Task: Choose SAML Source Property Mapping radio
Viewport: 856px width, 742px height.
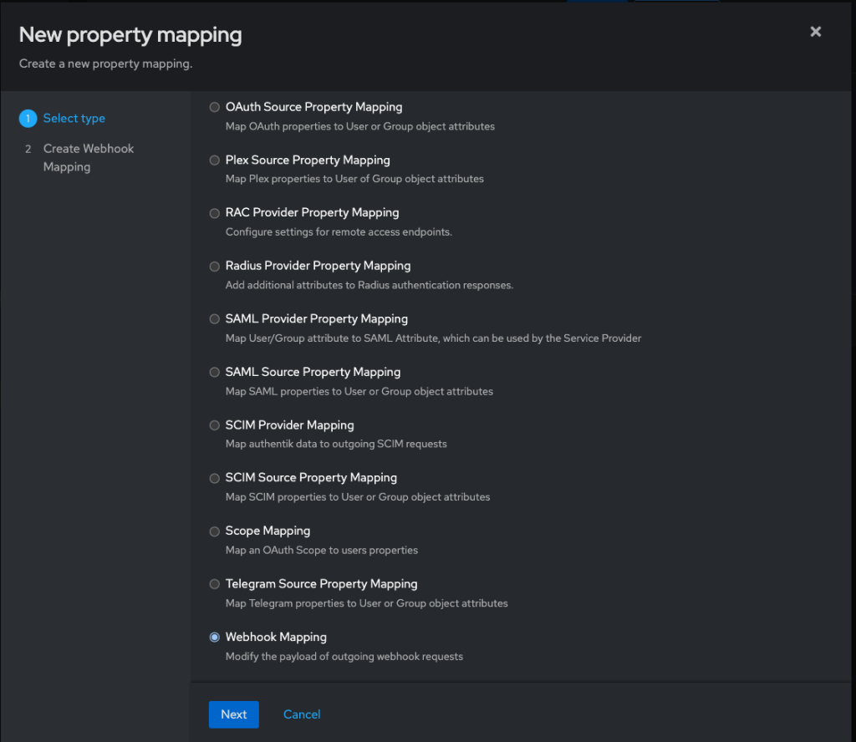Action: pyautogui.click(x=215, y=372)
